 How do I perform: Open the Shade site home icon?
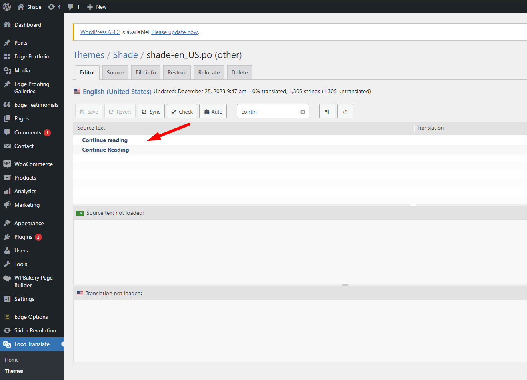click(x=21, y=7)
